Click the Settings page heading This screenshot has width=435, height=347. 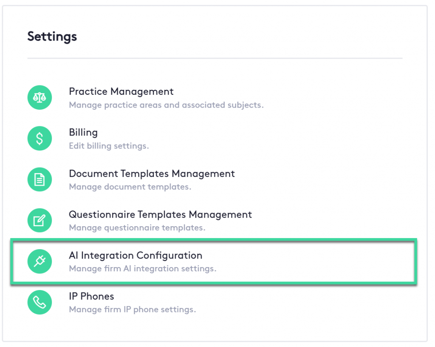(x=52, y=37)
